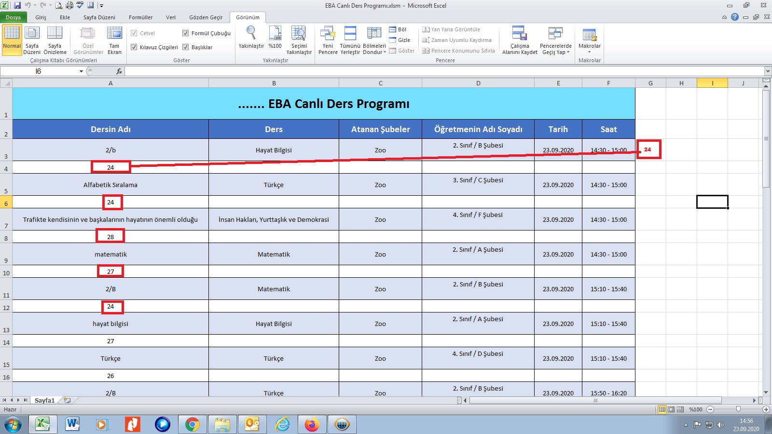Screen dimensions: 772x434
Task: Expand the formula bar
Action: tap(768, 71)
